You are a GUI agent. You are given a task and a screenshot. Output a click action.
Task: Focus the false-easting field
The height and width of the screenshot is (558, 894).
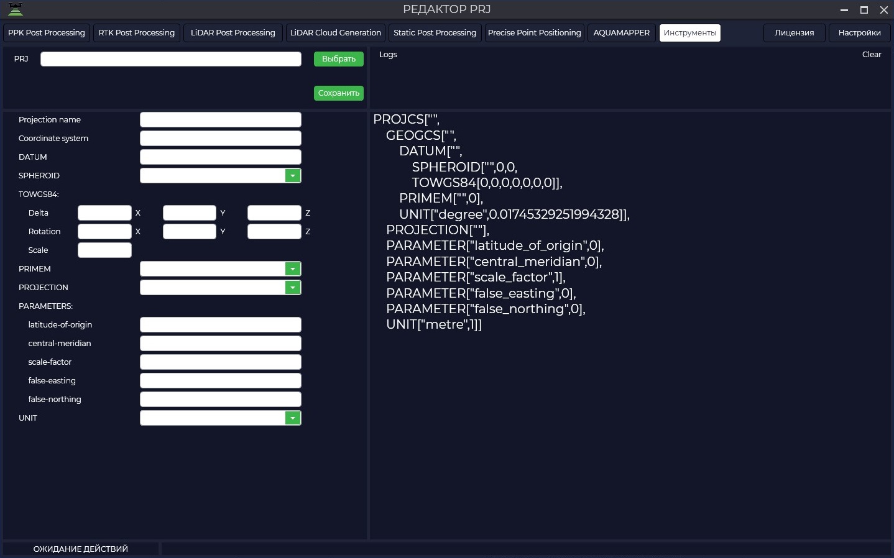pos(221,381)
